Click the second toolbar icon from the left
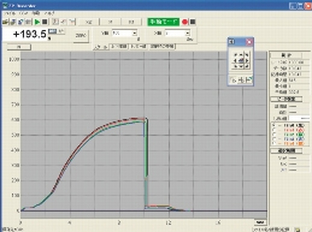Image resolution: width=312 pixels, height=232 pixels. 13,22
